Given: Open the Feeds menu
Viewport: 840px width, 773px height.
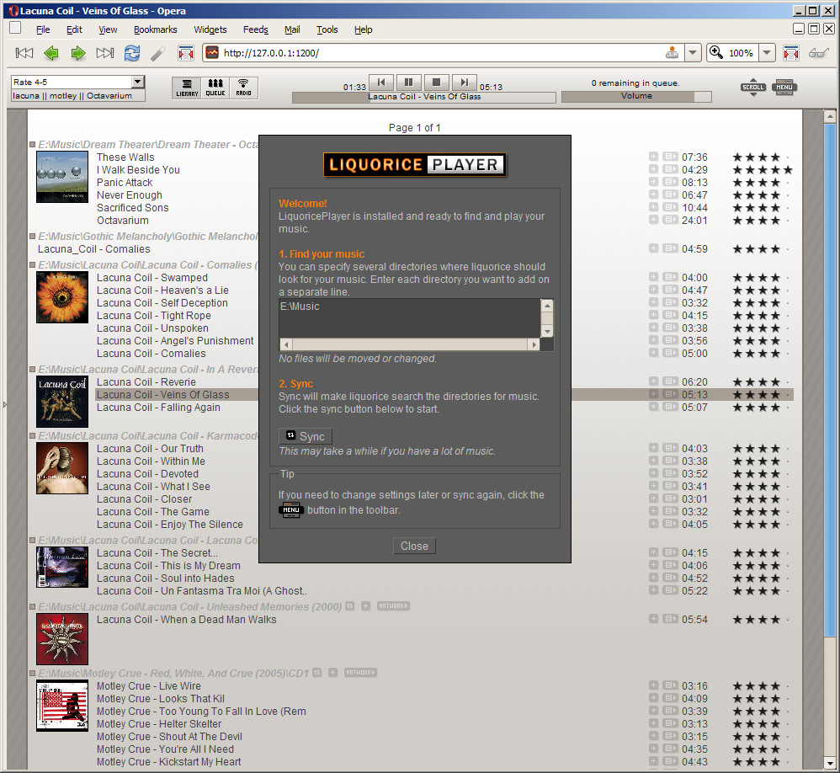Looking at the screenshot, I should (x=256, y=29).
